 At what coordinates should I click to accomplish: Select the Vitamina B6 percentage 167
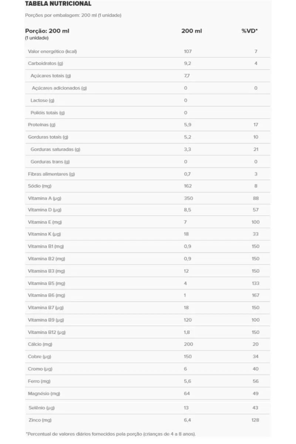(x=256, y=295)
